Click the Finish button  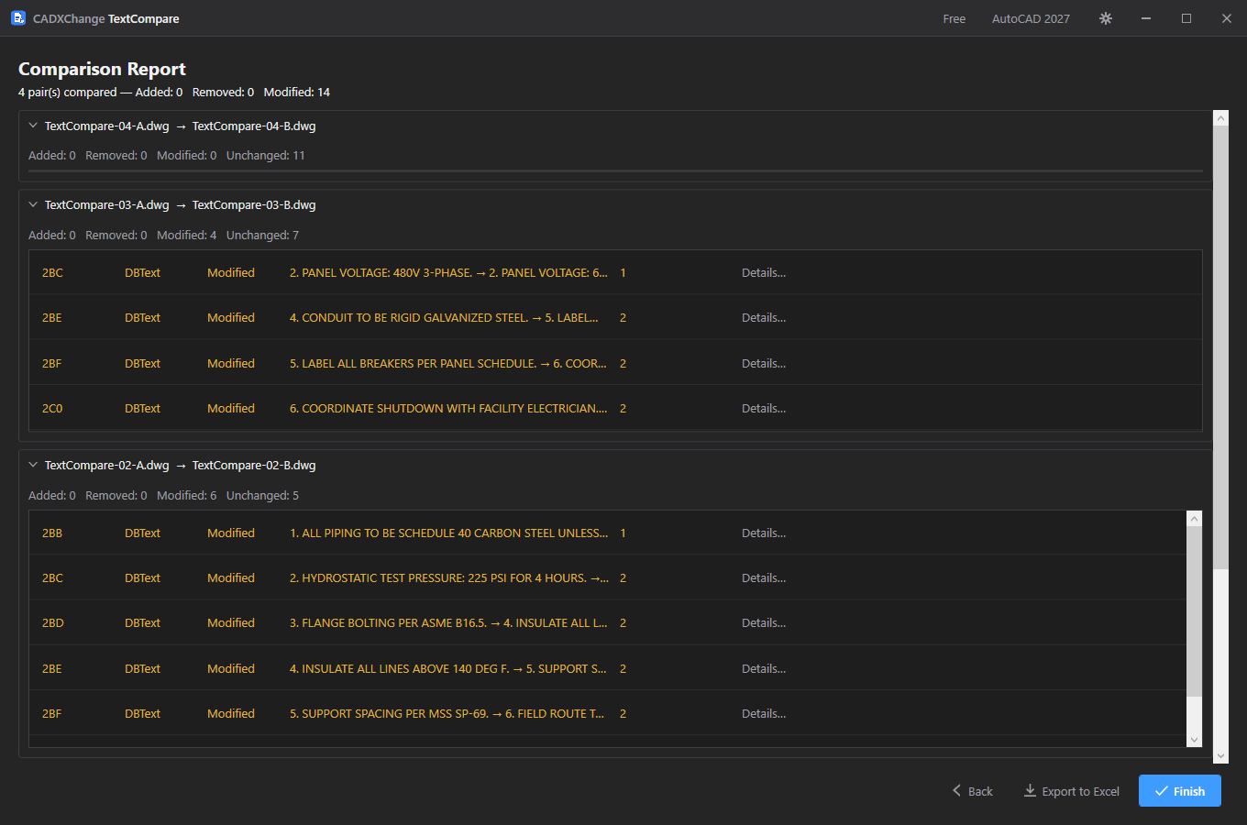pos(1180,791)
